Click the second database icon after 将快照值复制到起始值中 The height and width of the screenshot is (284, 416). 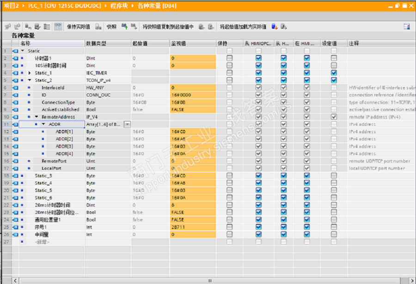pos(211,26)
